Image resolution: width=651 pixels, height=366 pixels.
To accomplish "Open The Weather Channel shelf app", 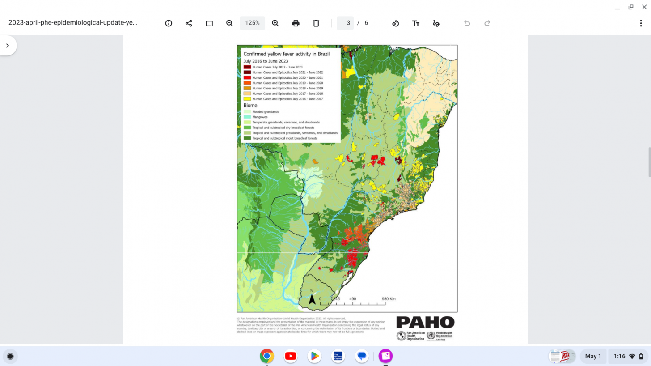I will [x=338, y=356].
